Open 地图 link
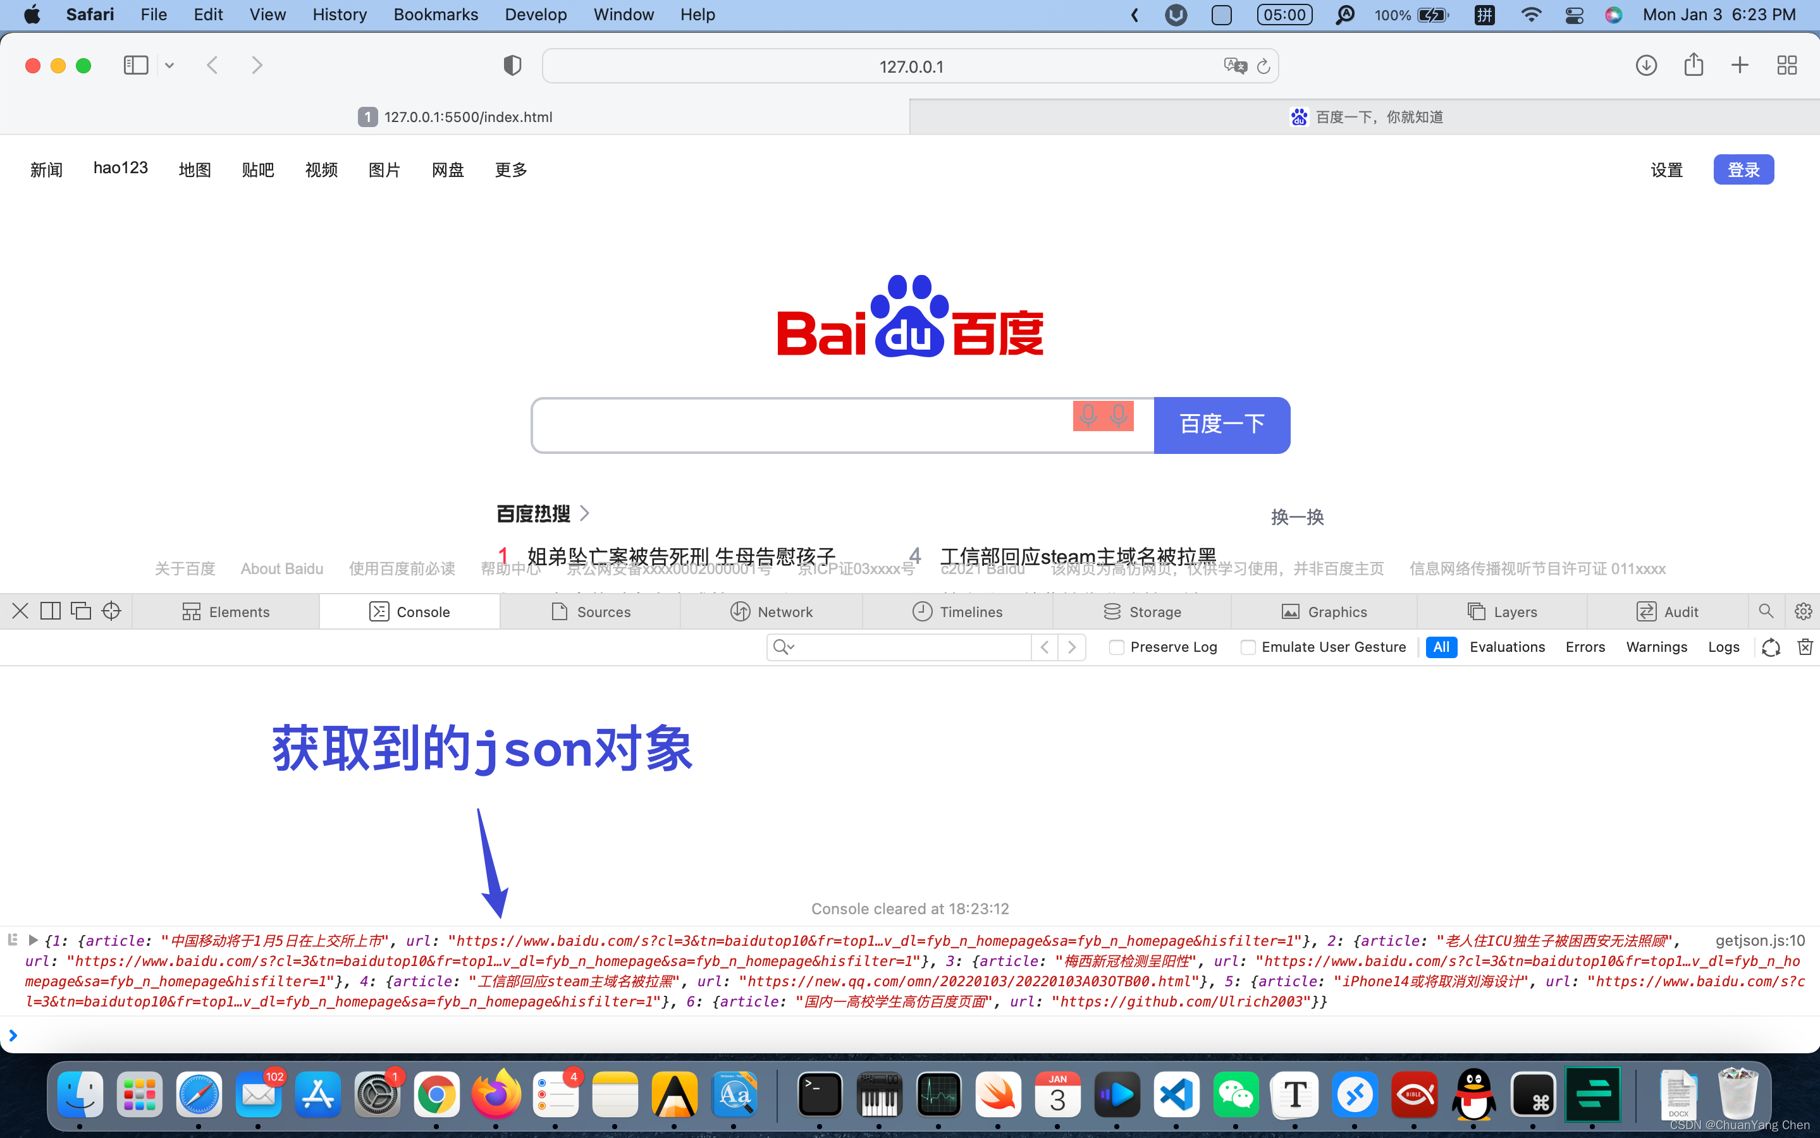Viewport: 1820px width, 1138px height. [194, 170]
